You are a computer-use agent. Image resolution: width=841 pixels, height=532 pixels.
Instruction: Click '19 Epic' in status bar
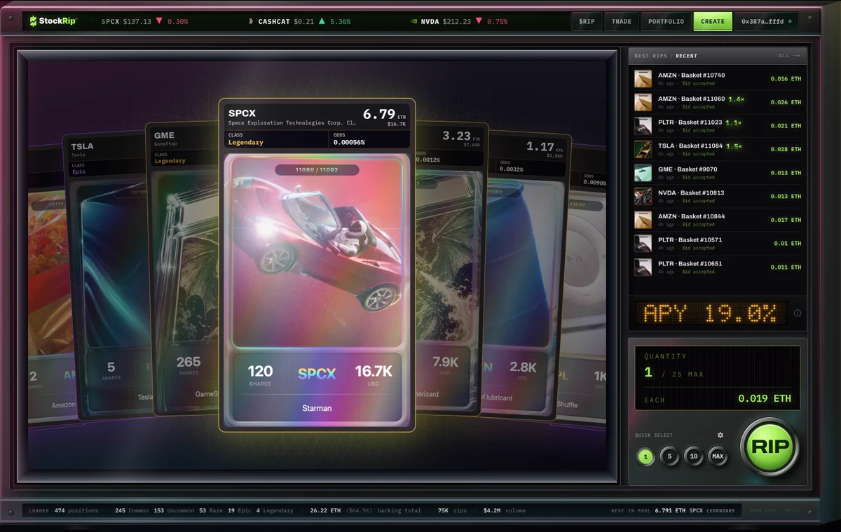click(x=239, y=511)
